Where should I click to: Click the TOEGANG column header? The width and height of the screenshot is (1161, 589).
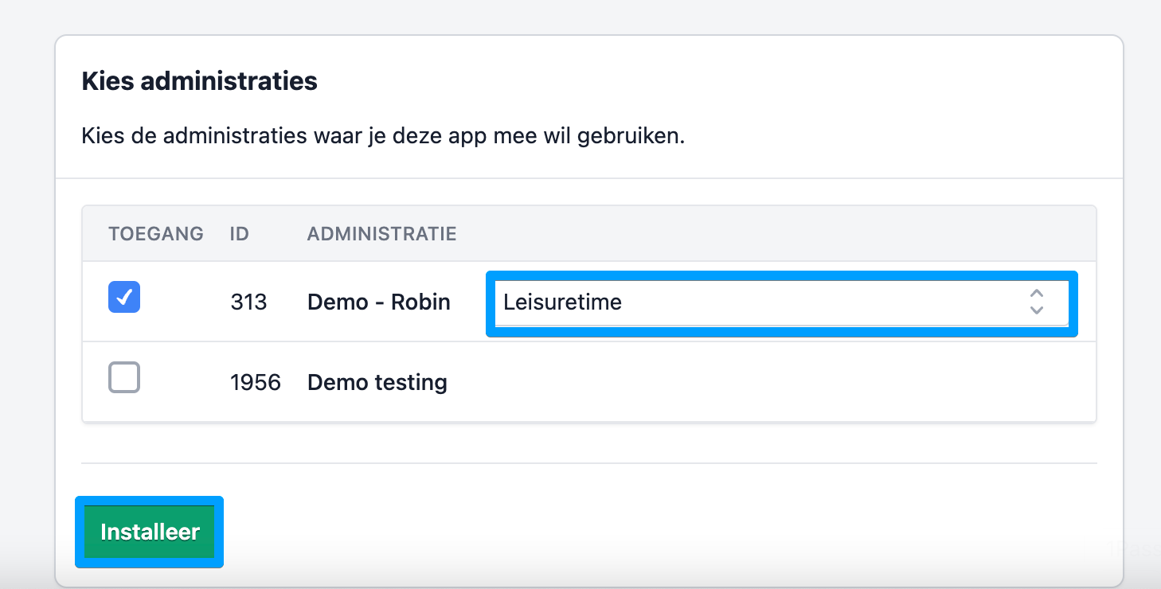[x=156, y=234]
